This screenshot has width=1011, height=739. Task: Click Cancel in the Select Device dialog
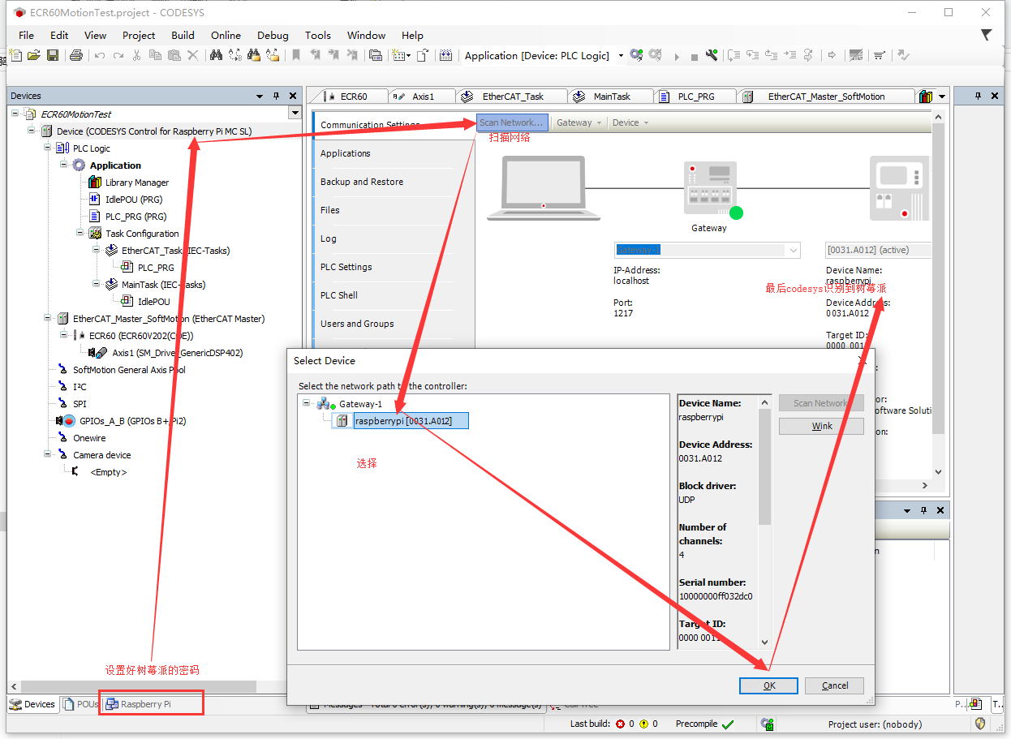pyautogui.click(x=835, y=685)
